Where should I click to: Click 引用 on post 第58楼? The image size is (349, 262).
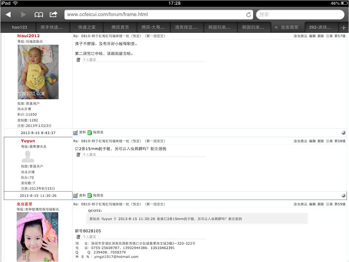tap(329, 141)
